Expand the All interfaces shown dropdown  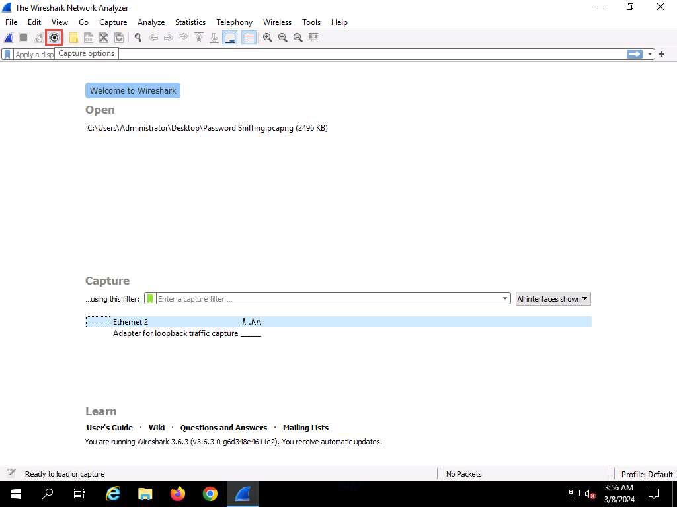(553, 299)
